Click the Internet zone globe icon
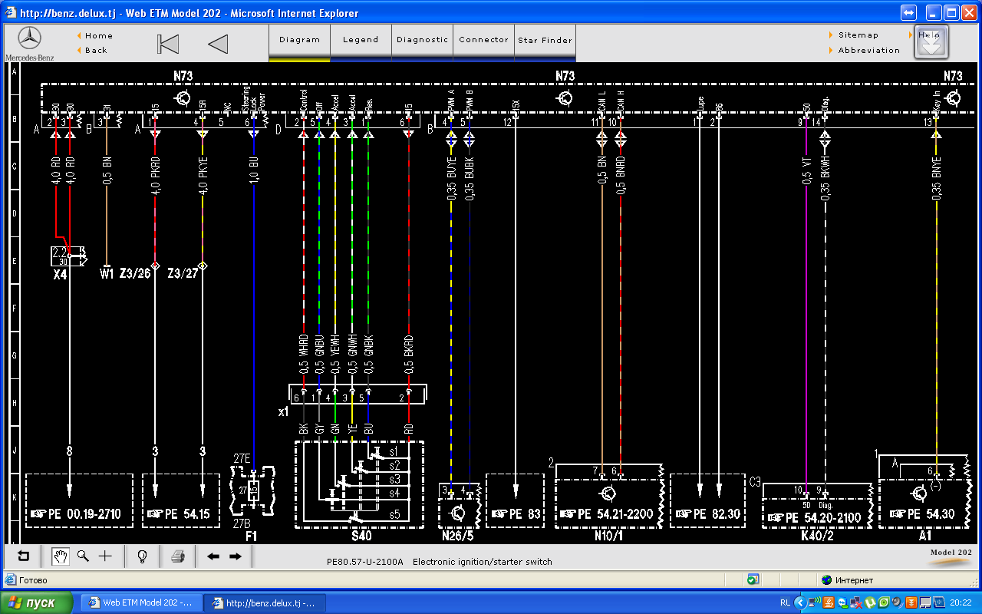The width and height of the screenshot is (982, 614). click(826, 580)
